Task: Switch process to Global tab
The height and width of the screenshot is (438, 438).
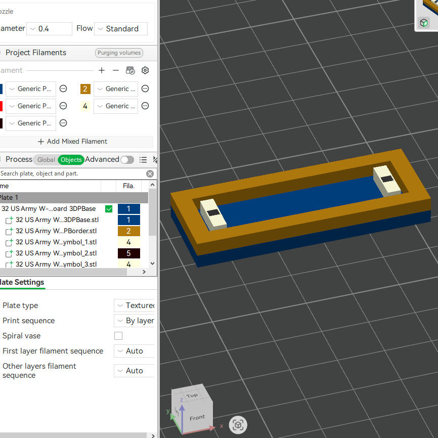Action: click(x=46, y=160)
